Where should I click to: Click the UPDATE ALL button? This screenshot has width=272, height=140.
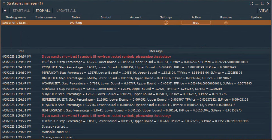coord(66,11)
